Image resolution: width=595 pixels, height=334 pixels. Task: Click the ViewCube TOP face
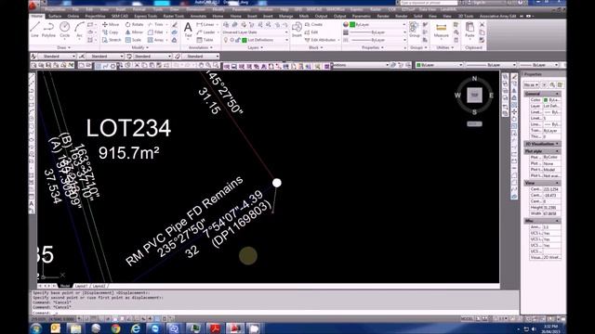click(474, 95)
